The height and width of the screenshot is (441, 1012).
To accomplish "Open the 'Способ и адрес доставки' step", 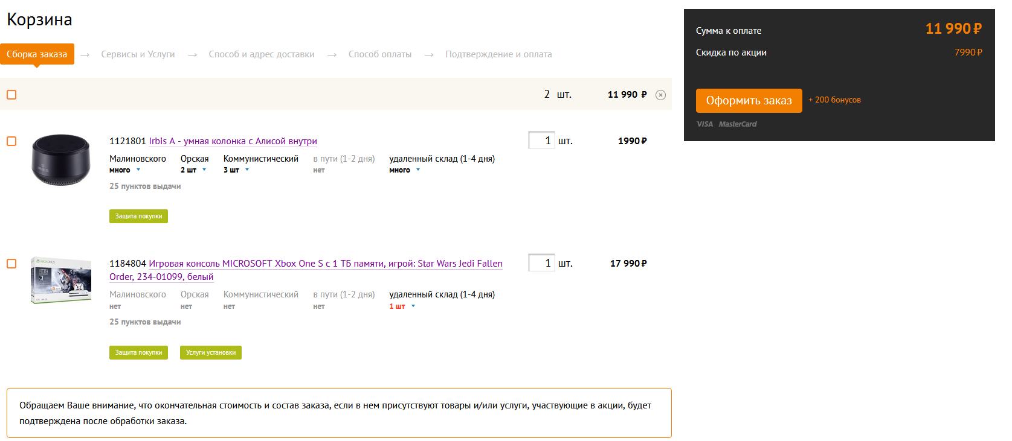I will point(262,54).
